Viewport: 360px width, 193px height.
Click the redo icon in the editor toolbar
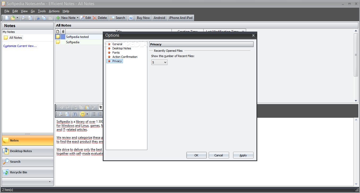(67, 107)
